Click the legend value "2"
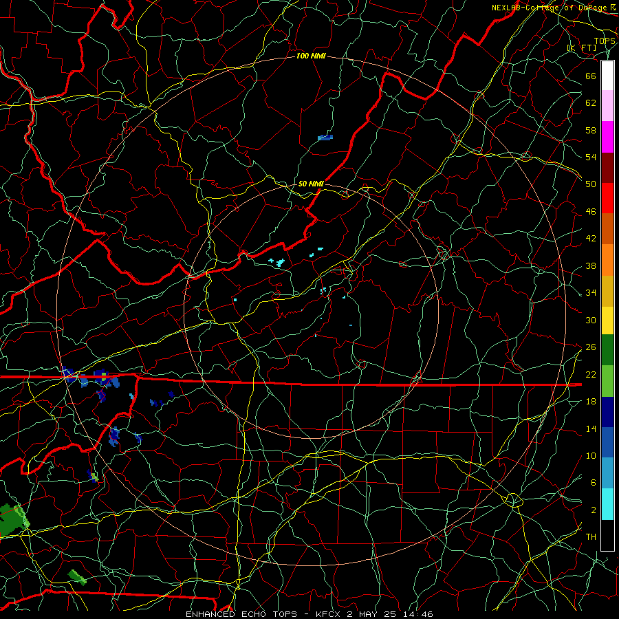This screenshot has width=619, height=619. coord(593,510)
